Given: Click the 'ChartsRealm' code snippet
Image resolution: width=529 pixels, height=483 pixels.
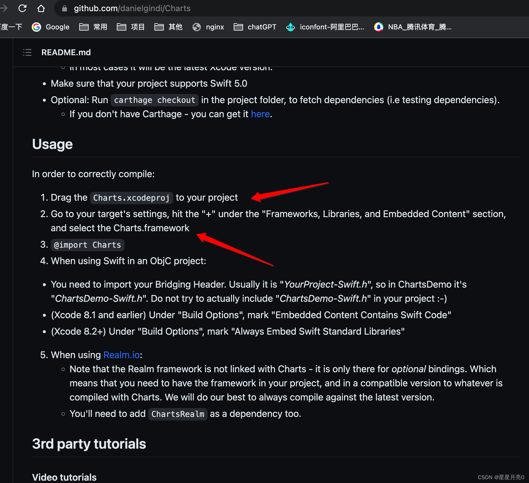Looking at the screenshot, I should 178,414.
